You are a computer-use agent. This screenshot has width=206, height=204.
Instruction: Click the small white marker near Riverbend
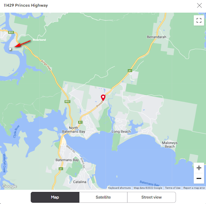(10, 49)
